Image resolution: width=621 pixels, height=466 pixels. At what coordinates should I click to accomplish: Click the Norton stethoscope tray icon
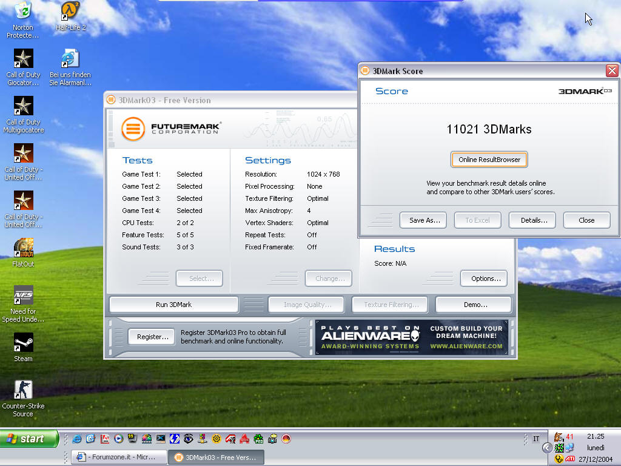click(559, 459)
